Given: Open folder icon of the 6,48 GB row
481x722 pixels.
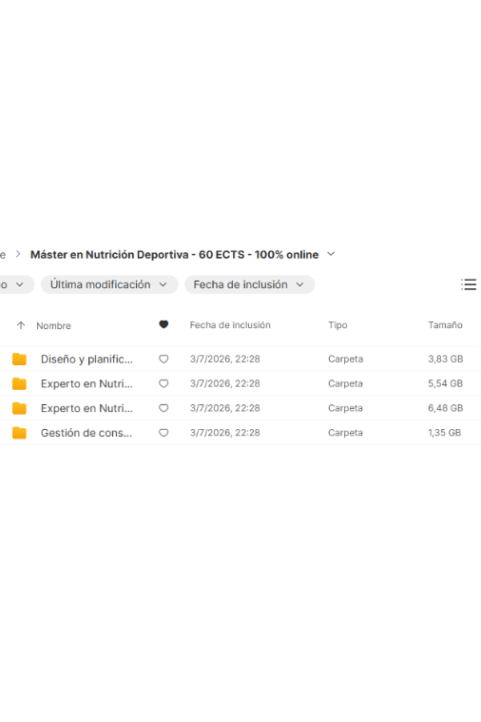Looking at the screenshot, I should tap(19, 408).
